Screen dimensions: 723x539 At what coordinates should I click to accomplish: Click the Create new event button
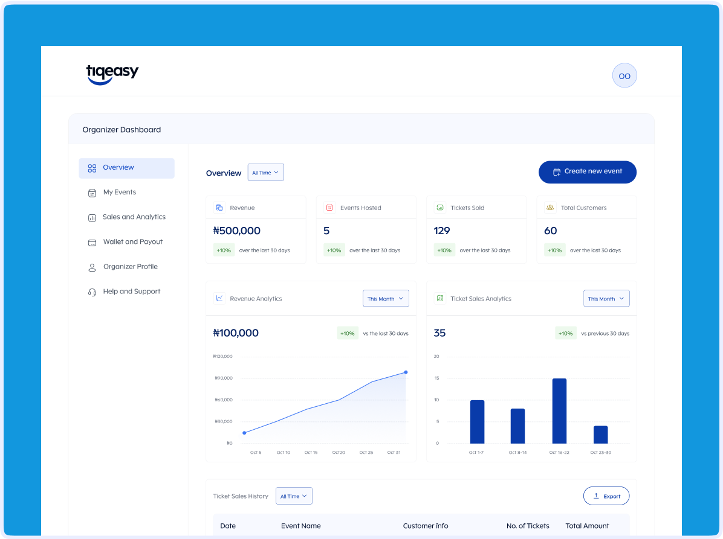[x=588, y=171]
